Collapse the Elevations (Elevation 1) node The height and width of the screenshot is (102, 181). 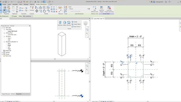4,42
